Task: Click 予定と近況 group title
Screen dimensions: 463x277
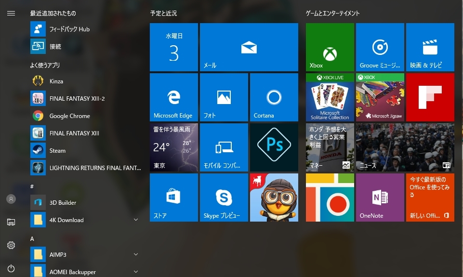Action: tap(163, 13)
